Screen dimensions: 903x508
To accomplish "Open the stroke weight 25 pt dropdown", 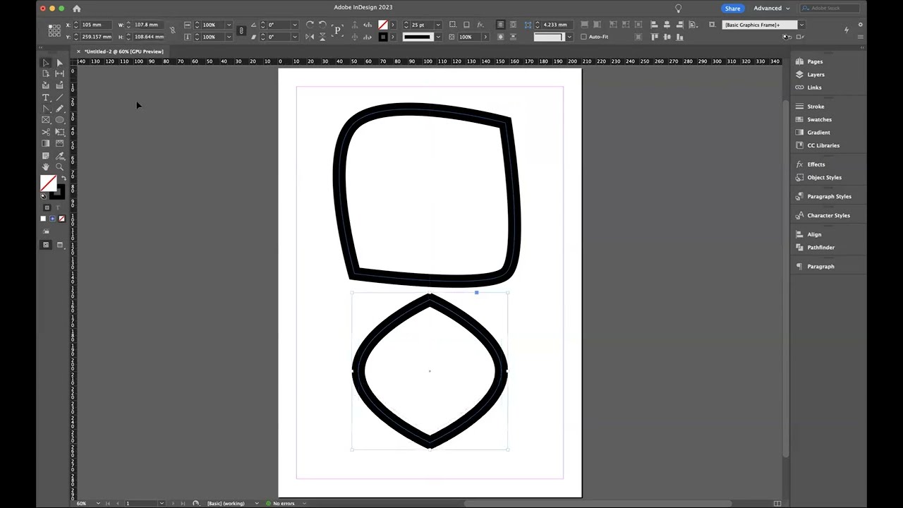I will [x=438, y=25].
